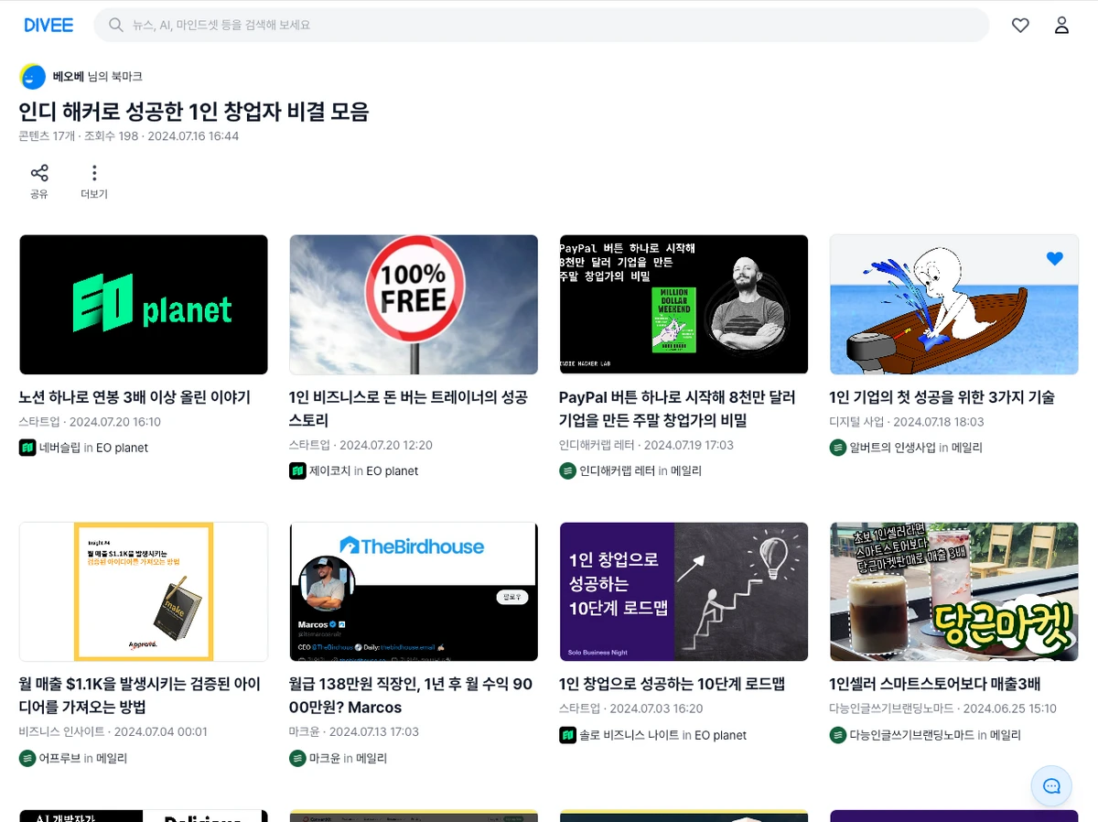The height and width of the screenshot is (822, 1098).
Task: Open the EO planet thumbnail card
Action: pos(144,305)
